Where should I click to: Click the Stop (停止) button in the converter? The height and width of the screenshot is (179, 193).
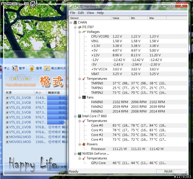5,68
